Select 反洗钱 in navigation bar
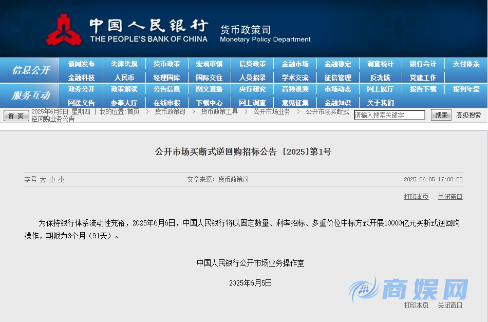488x322 pixels. pos(380,78)
